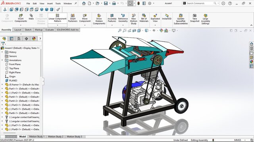Expand more manager tabs chevron
The width and height of the screenshot is (254, 142).
click(x=40, y=39)
